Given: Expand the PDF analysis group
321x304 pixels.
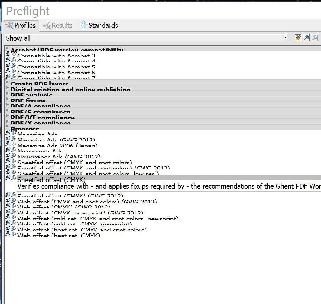Looking at the screenshot, I should point(7,94).
